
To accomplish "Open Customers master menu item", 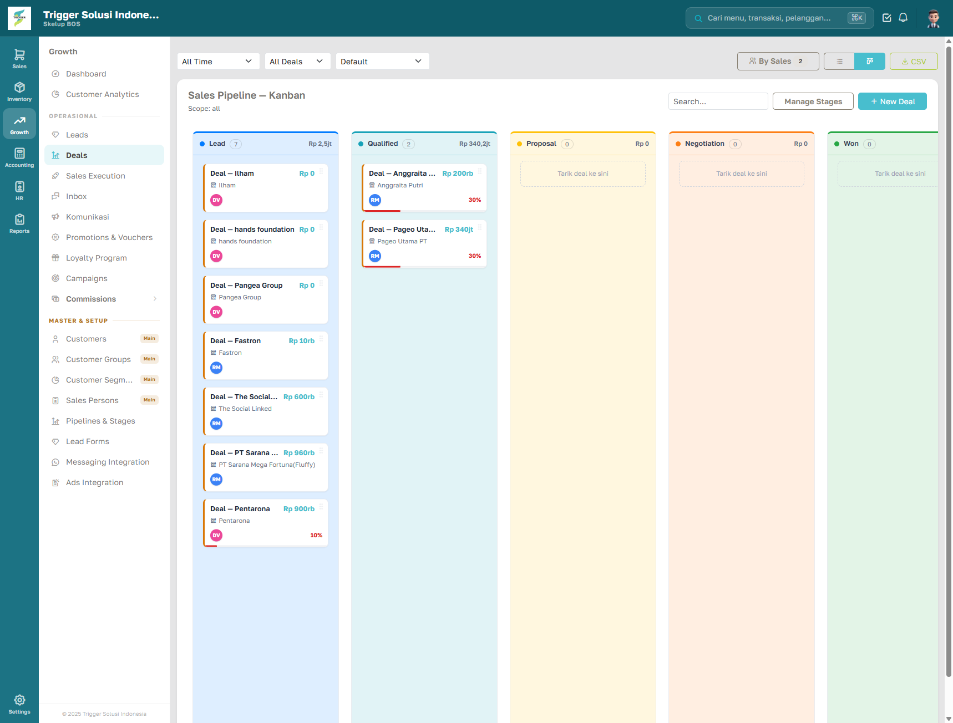I will (x=104, y=339).
